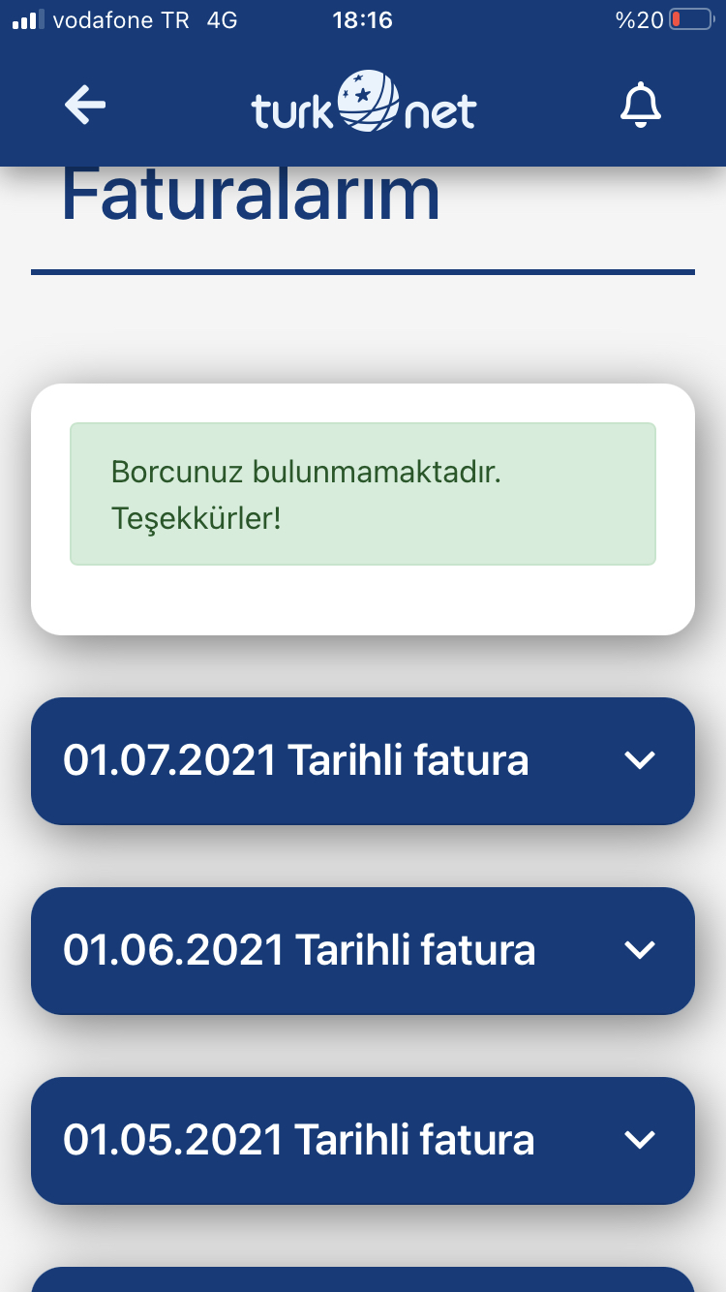Tap the low battery icon
Image resolution: width=726 pixels, height=1292 pixels.
pyautogui.click(x=691, y=19)
